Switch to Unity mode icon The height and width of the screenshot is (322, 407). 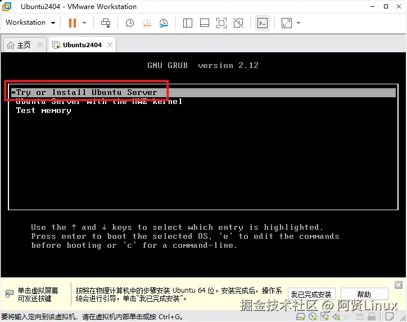coord(238,23)
